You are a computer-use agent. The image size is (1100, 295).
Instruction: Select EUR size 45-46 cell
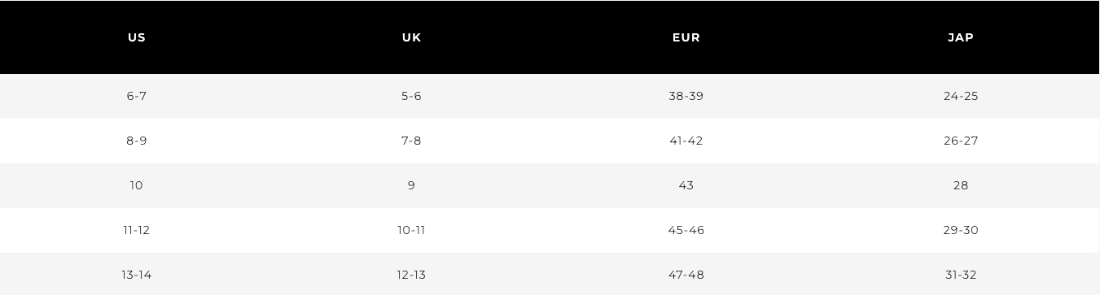(x=686, y=230)
